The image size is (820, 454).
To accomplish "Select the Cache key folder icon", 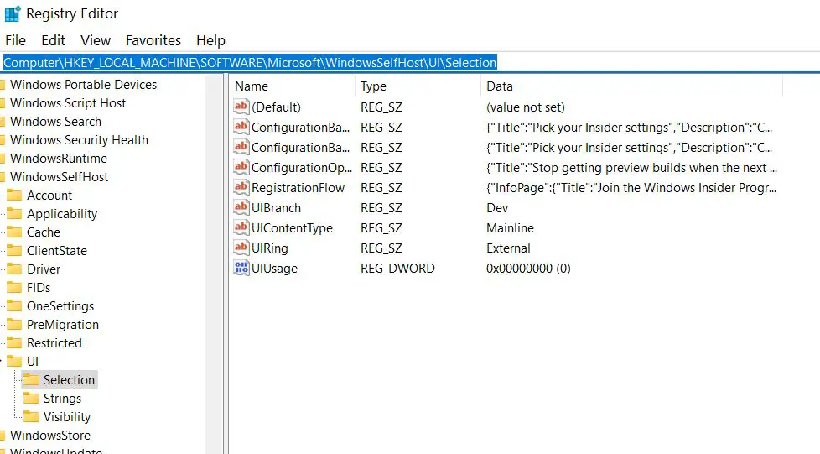I will click(x=14, y=232).
